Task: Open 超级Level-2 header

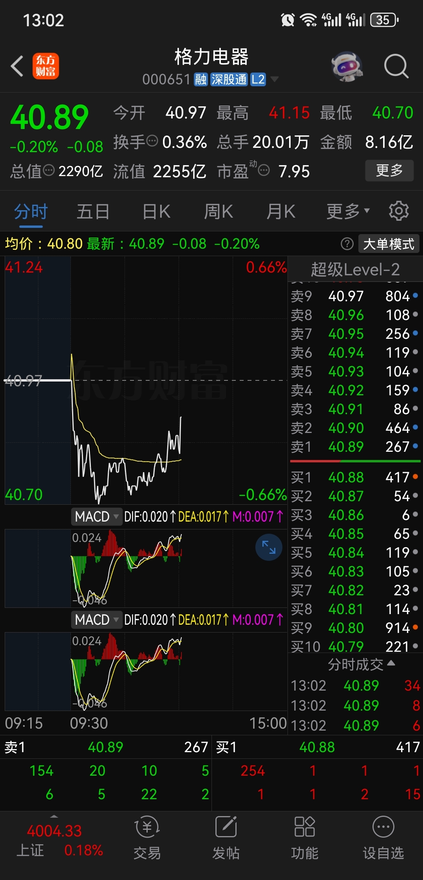Action: click(x=355, y=269)
